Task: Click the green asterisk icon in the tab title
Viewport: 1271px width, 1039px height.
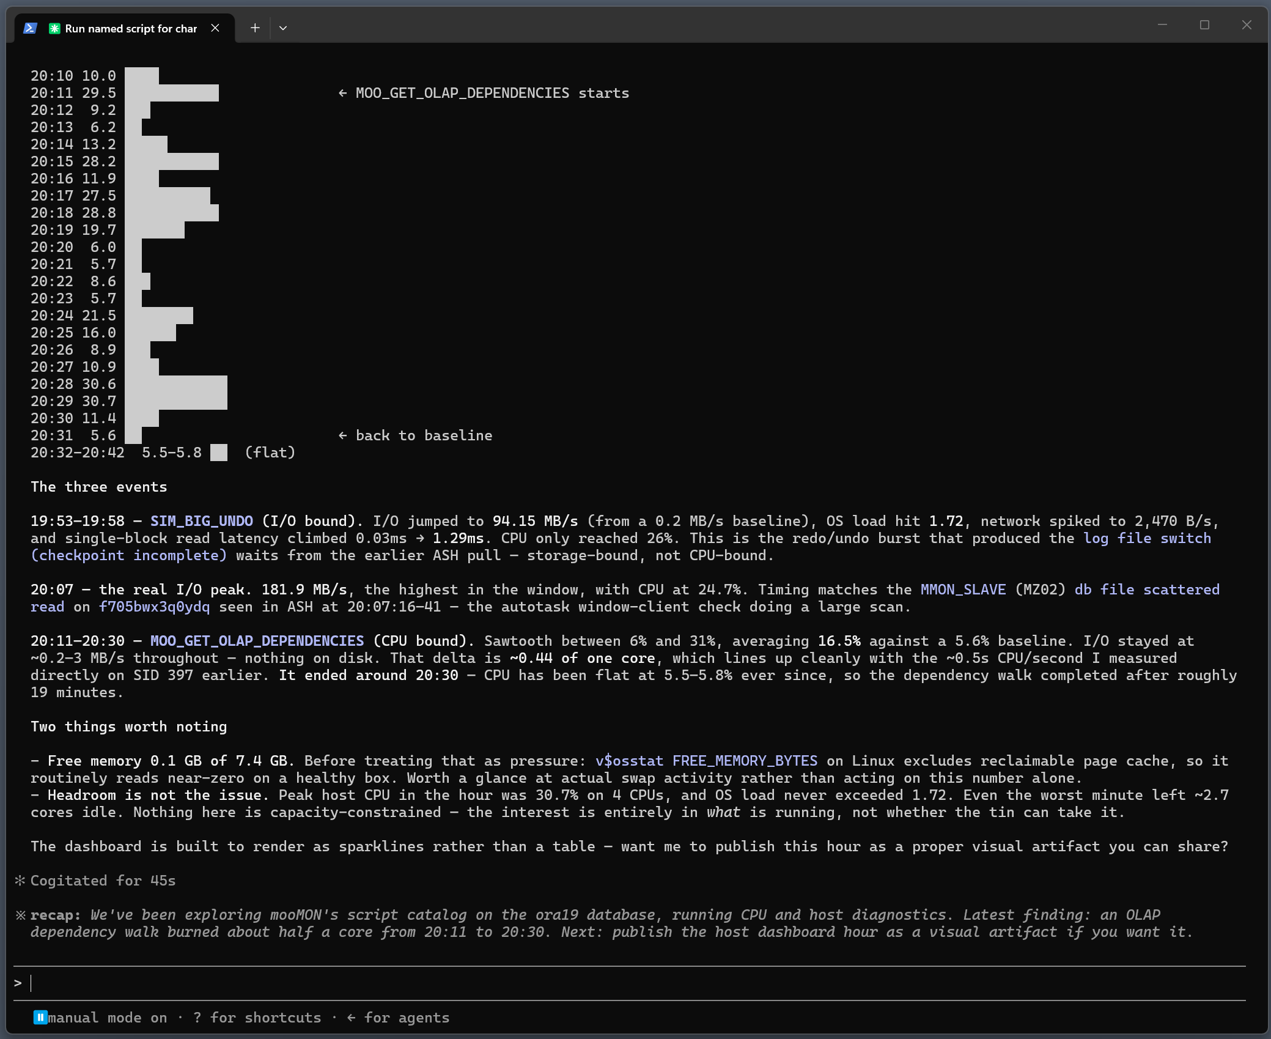Action: pyautogui.click(x=54, y=28)
